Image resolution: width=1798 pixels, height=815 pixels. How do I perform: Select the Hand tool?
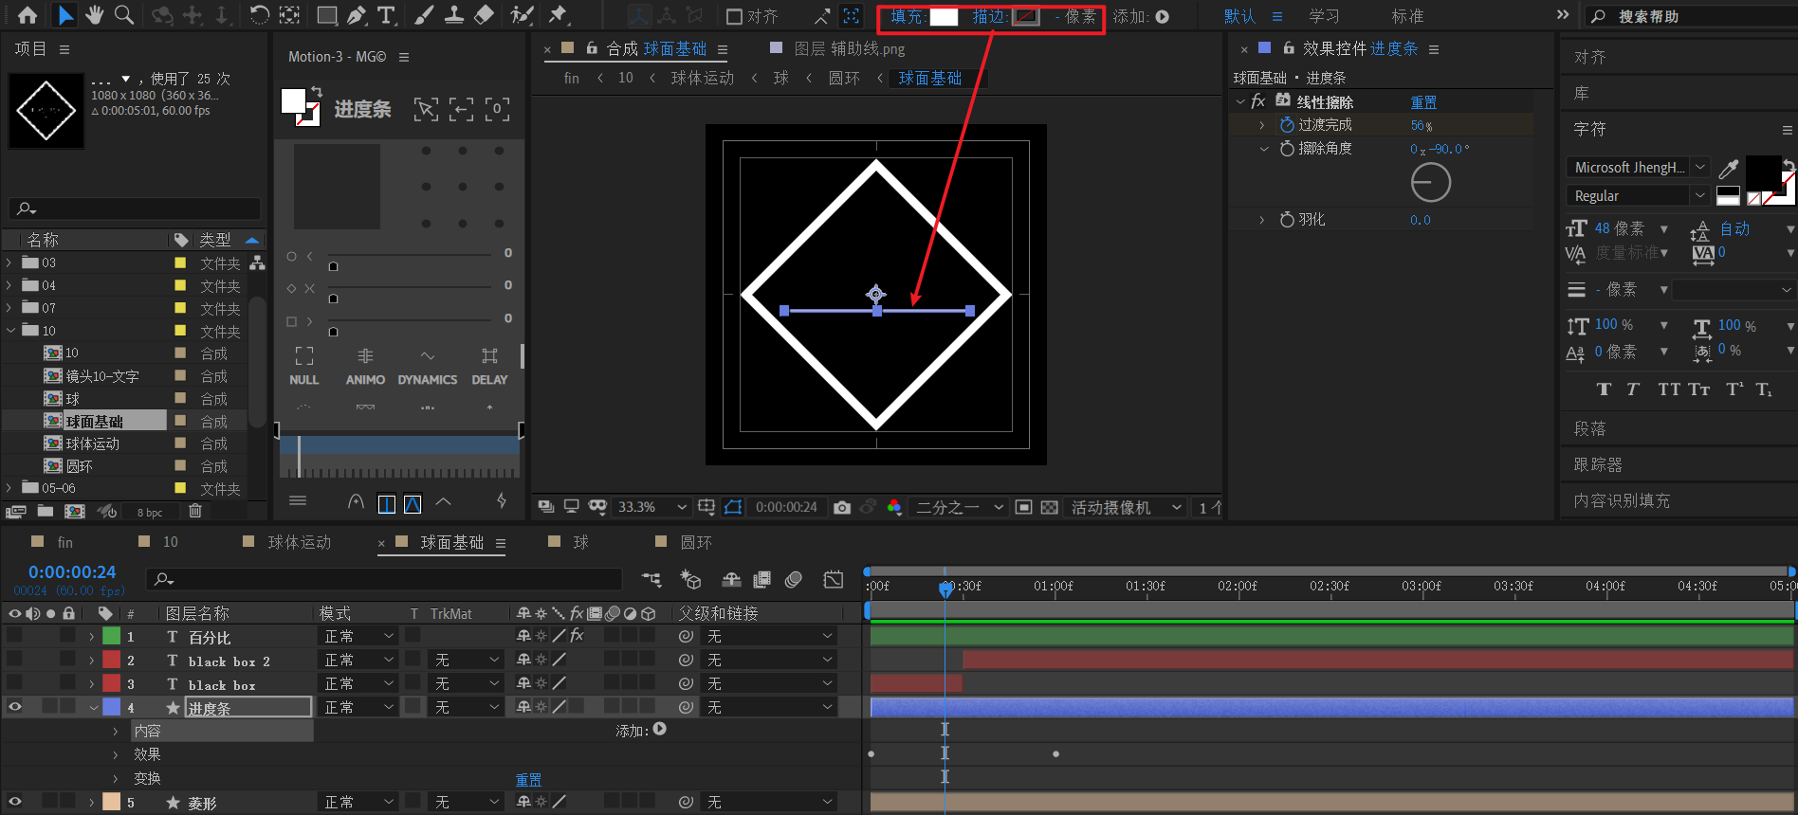(x=95, y=15)
